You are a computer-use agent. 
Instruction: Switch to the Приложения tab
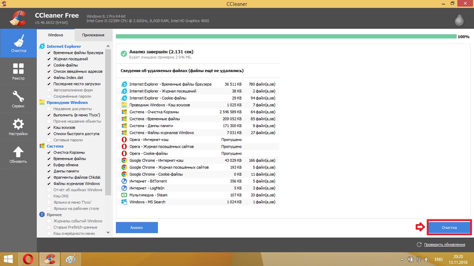[93, 35]
